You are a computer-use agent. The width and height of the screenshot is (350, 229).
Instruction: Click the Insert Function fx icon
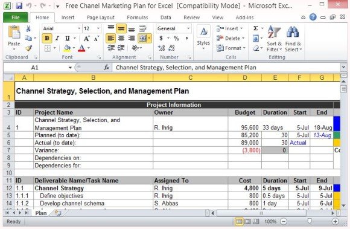tap(106, 67)
